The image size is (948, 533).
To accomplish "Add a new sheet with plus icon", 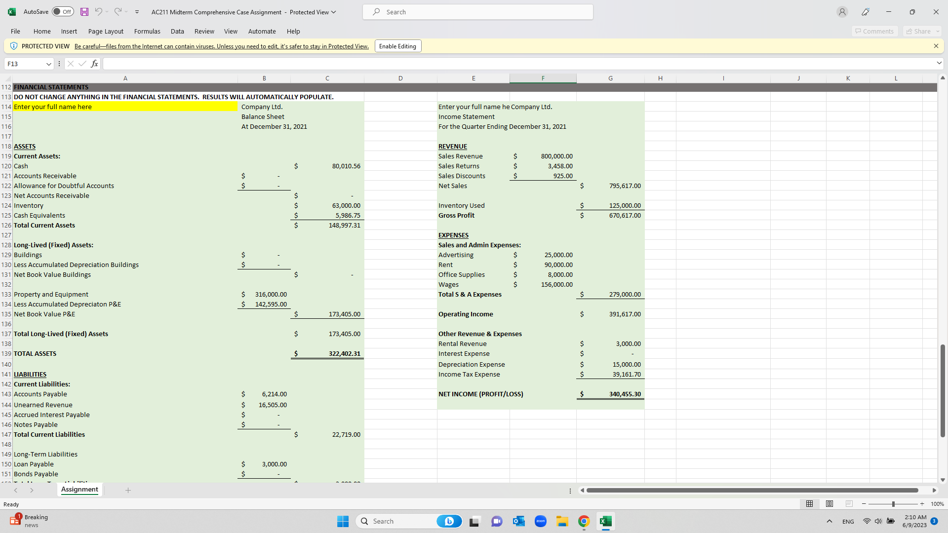I will [x=128, y=490].
